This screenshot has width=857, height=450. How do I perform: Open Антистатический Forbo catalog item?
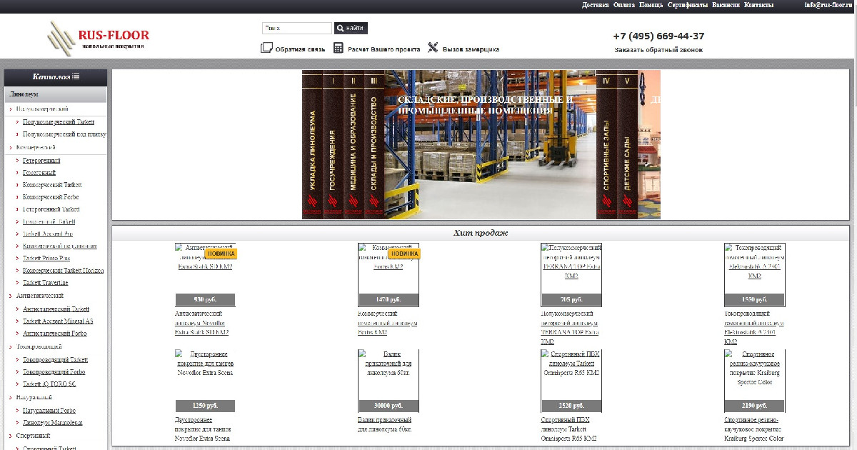tap(55, 334)
